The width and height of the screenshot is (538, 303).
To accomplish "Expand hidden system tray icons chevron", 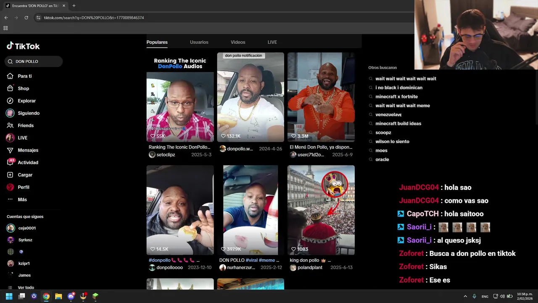I will [x=465, y=296].
